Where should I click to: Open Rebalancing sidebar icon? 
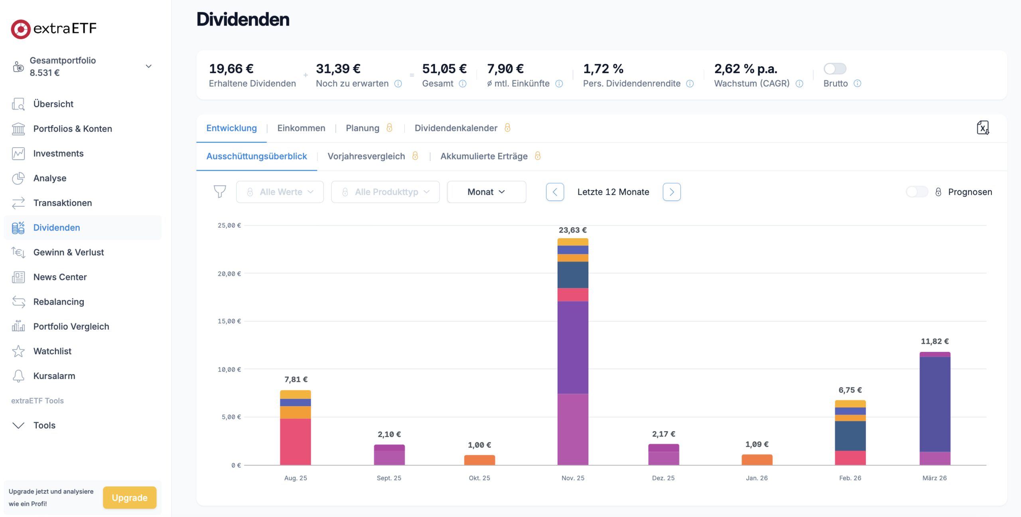[x=18, y=302]
